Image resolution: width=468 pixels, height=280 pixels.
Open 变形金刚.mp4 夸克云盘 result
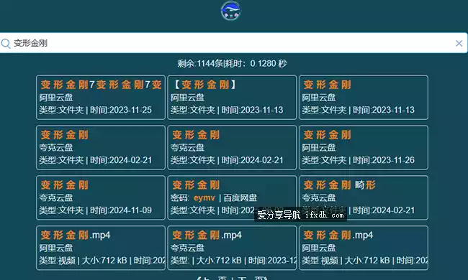point(232,248)
